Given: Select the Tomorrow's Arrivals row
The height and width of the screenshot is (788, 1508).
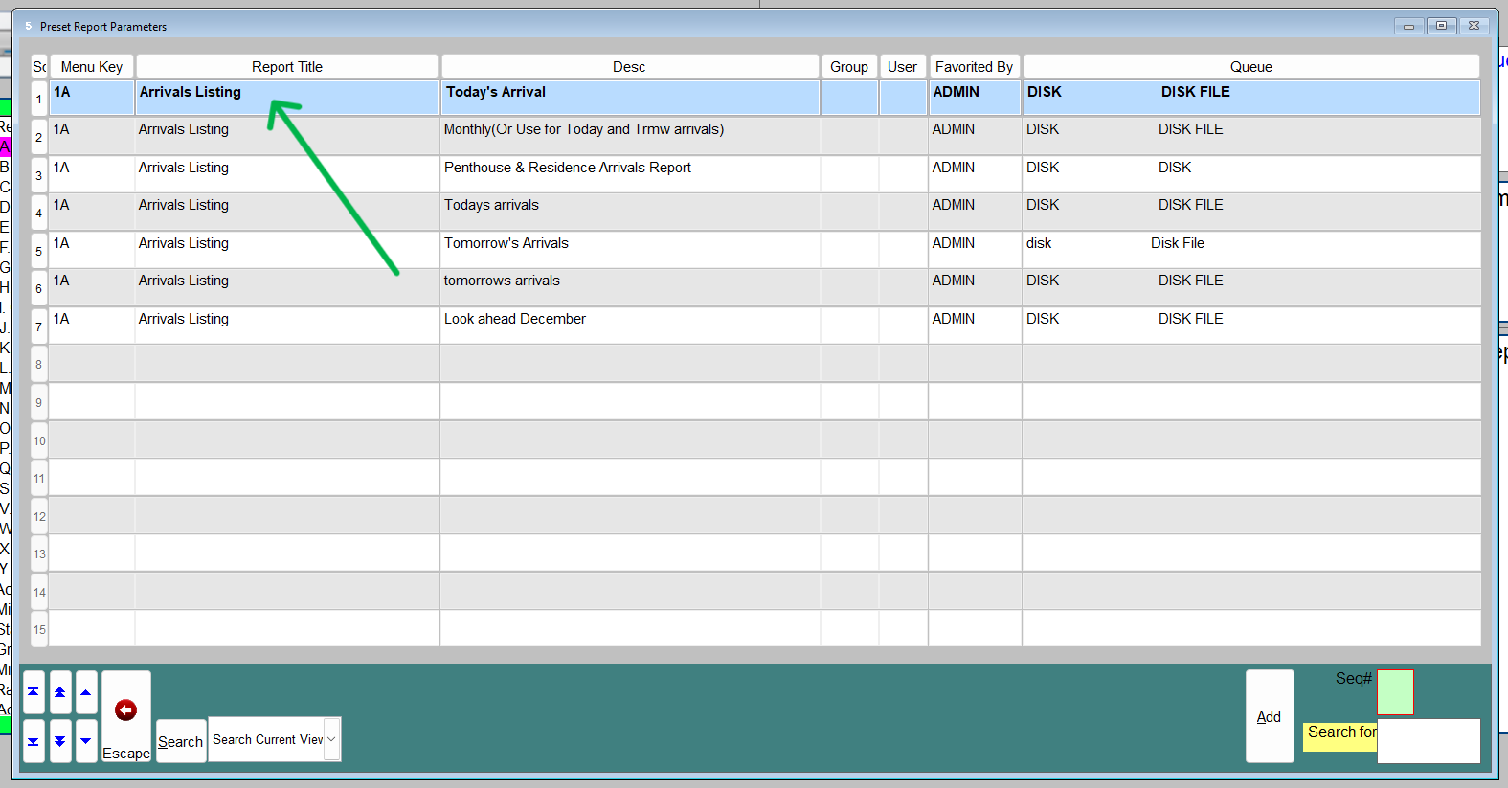Looking at the screenshot, I should point(506,244).
